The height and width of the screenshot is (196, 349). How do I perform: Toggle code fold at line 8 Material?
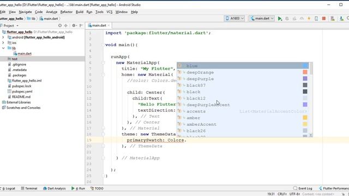(103, 75)
